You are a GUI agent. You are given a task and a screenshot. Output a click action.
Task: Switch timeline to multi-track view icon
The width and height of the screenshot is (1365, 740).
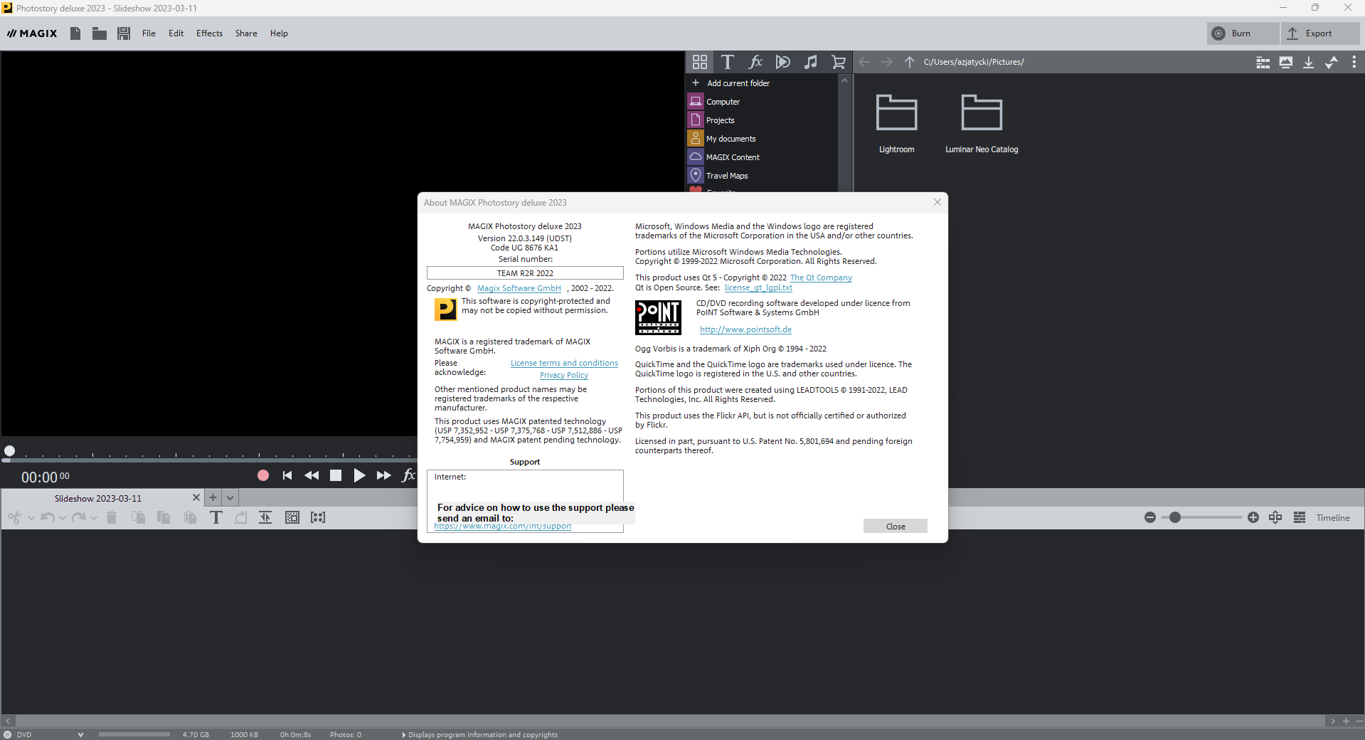[1300, 517]
